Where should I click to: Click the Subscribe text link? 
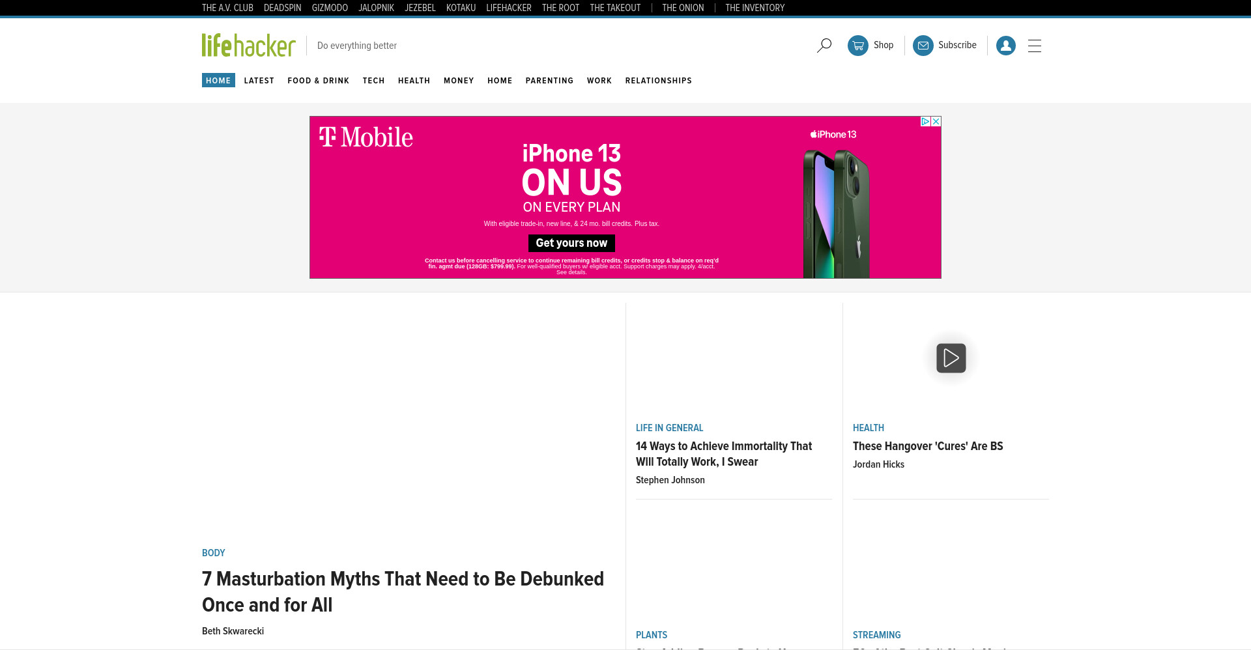(x=957, y=45)
